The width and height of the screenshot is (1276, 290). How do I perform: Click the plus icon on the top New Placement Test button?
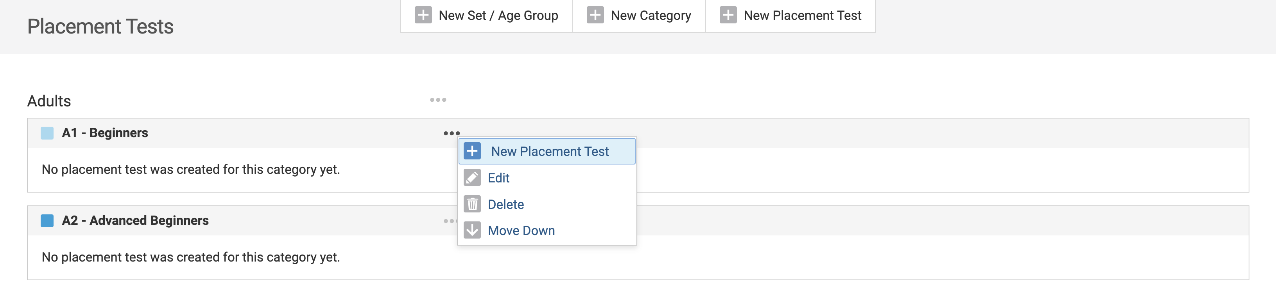click(728, 15)
